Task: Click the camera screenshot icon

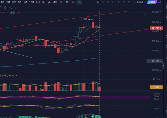Action: (x=103, y=2)
